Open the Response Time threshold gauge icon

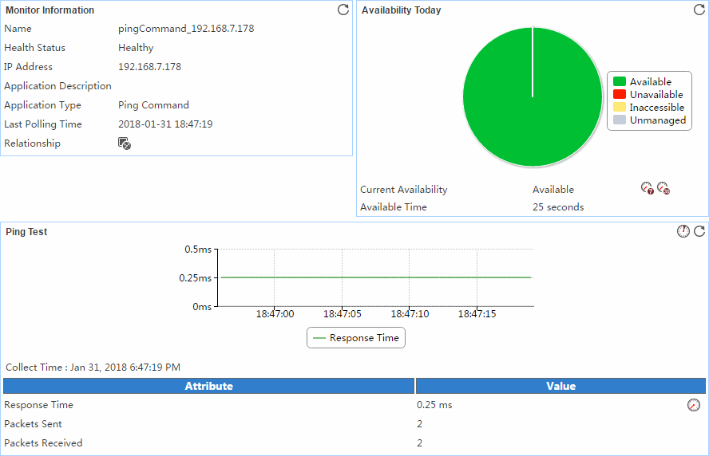point(694,405)
